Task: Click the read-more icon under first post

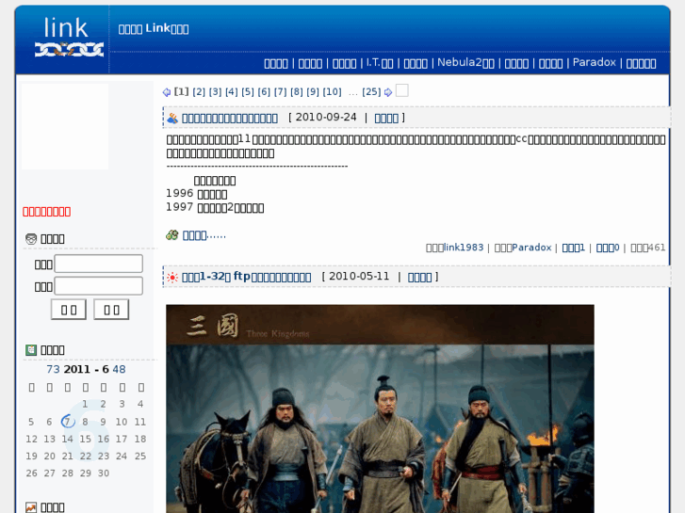Action: [x=172, y=235]
